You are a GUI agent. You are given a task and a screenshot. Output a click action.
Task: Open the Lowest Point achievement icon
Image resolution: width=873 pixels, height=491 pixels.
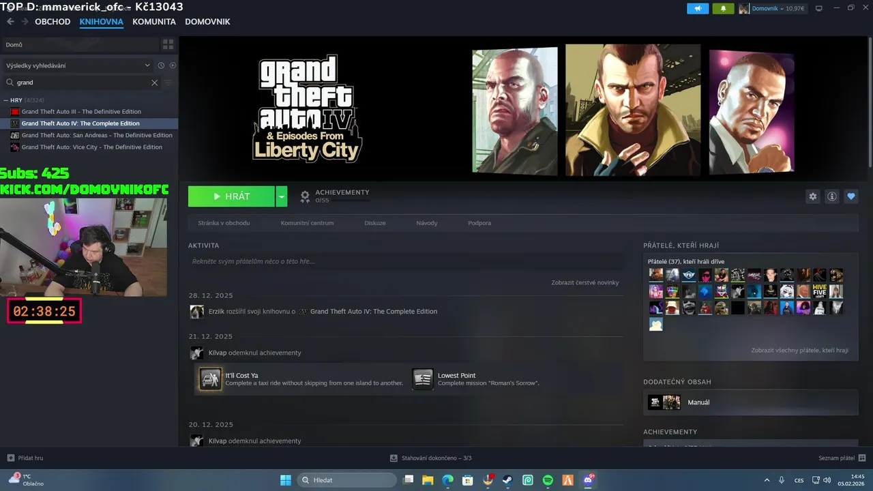(x=423, y=379)
